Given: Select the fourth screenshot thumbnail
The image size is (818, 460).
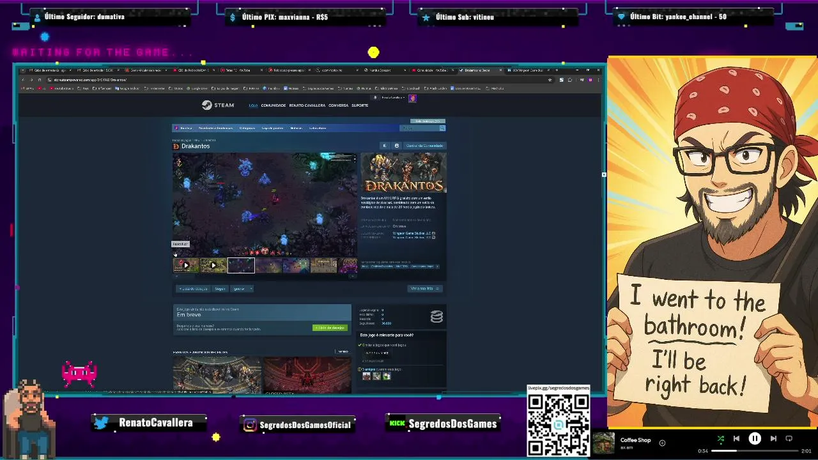Looking at the screenshot, I should pos(268,265).
